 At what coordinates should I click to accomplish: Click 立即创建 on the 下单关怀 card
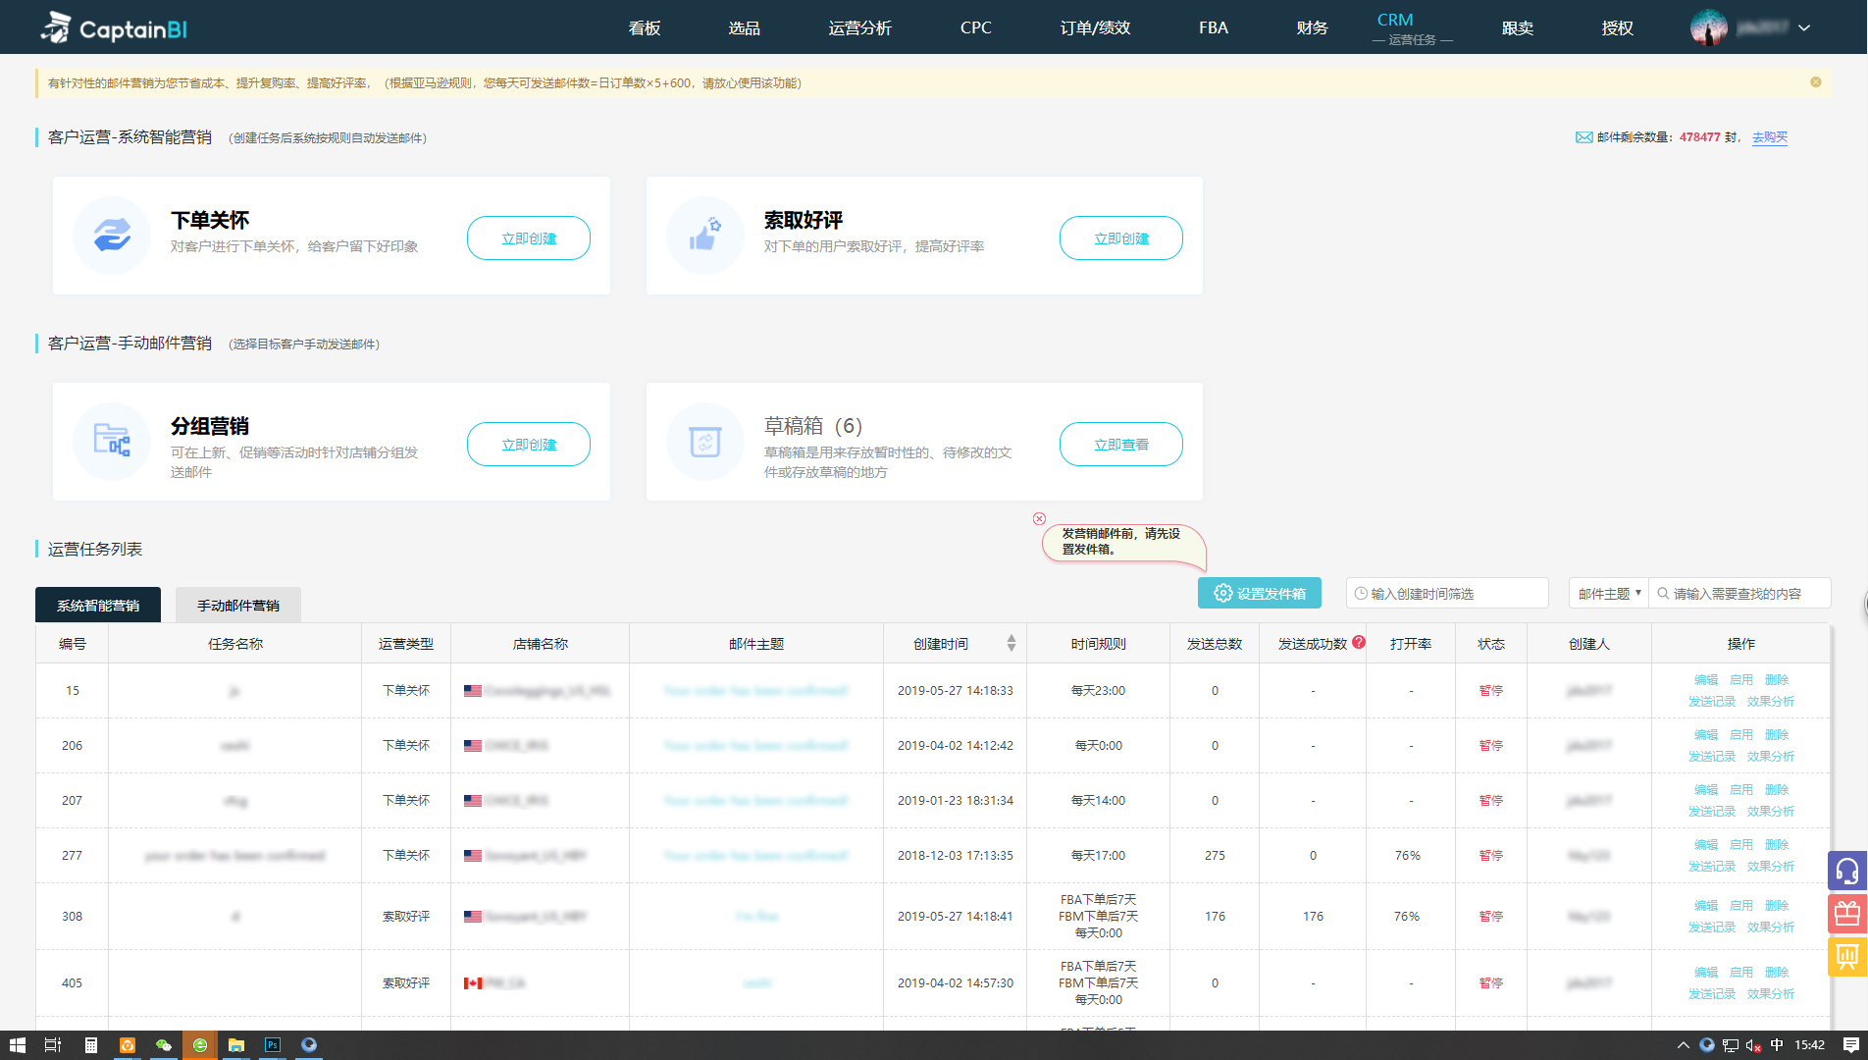[x=528, y=238]
